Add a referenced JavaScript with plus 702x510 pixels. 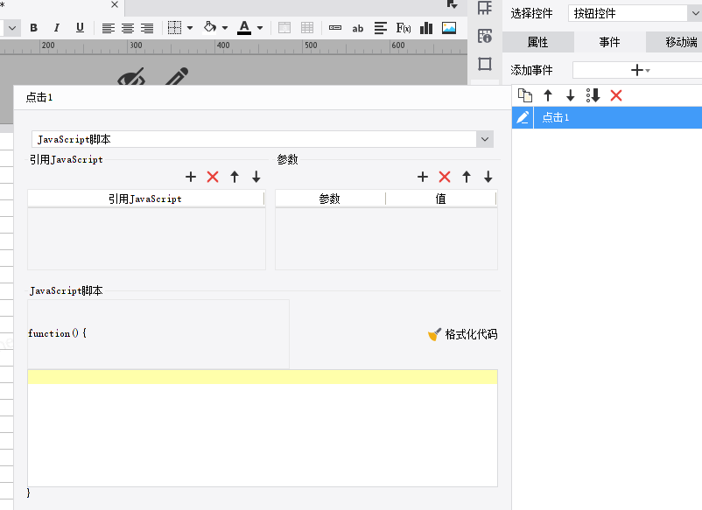click(x=191, y=177)
